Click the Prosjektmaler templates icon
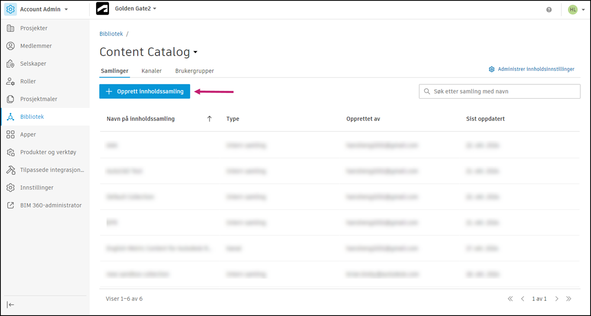 click(11, 99)
